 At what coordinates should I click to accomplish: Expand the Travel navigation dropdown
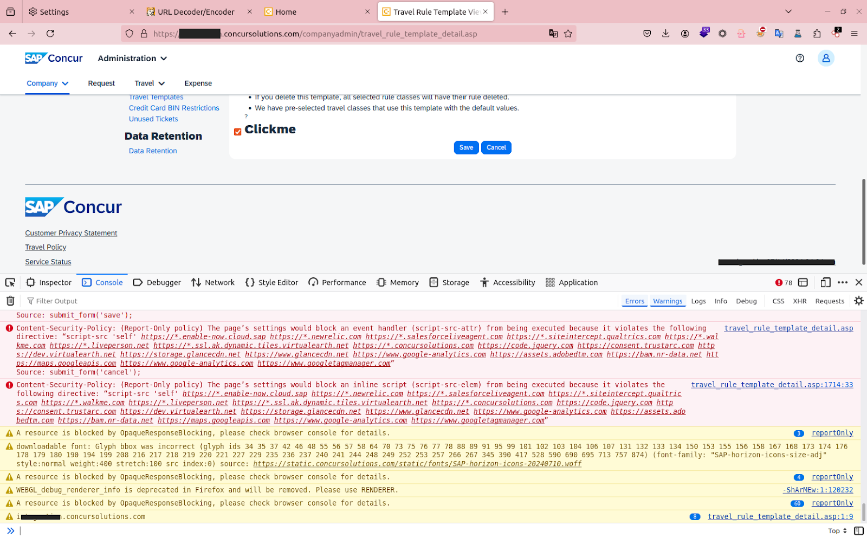[x=149, y=83]
